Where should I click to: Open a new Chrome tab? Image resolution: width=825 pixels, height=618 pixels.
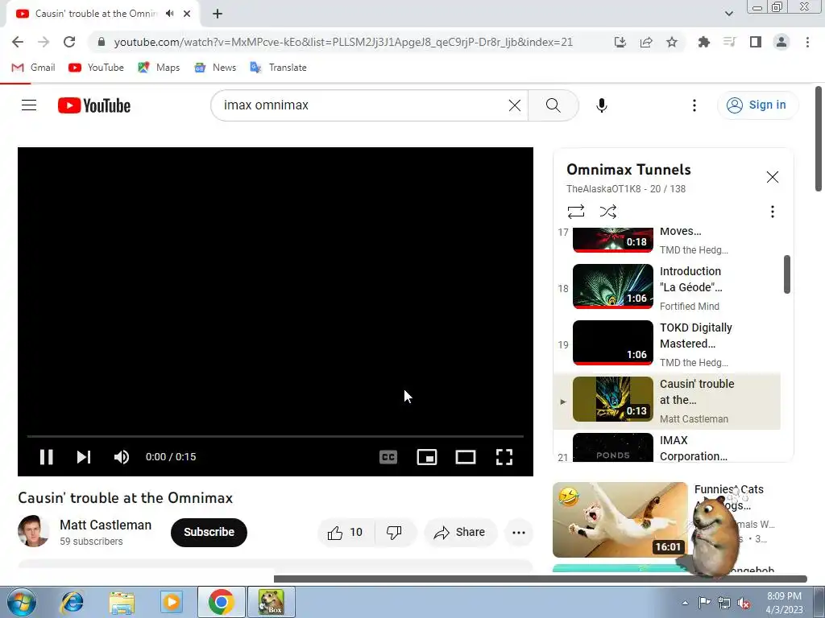click(x=218, y=14)
